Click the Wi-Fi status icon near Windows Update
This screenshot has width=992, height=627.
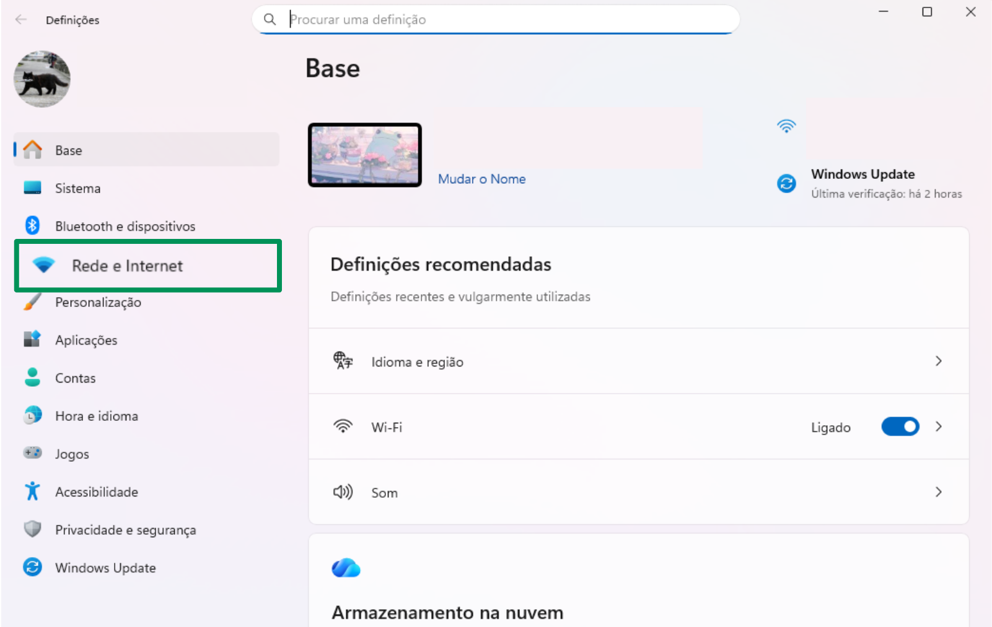(786, 126)
